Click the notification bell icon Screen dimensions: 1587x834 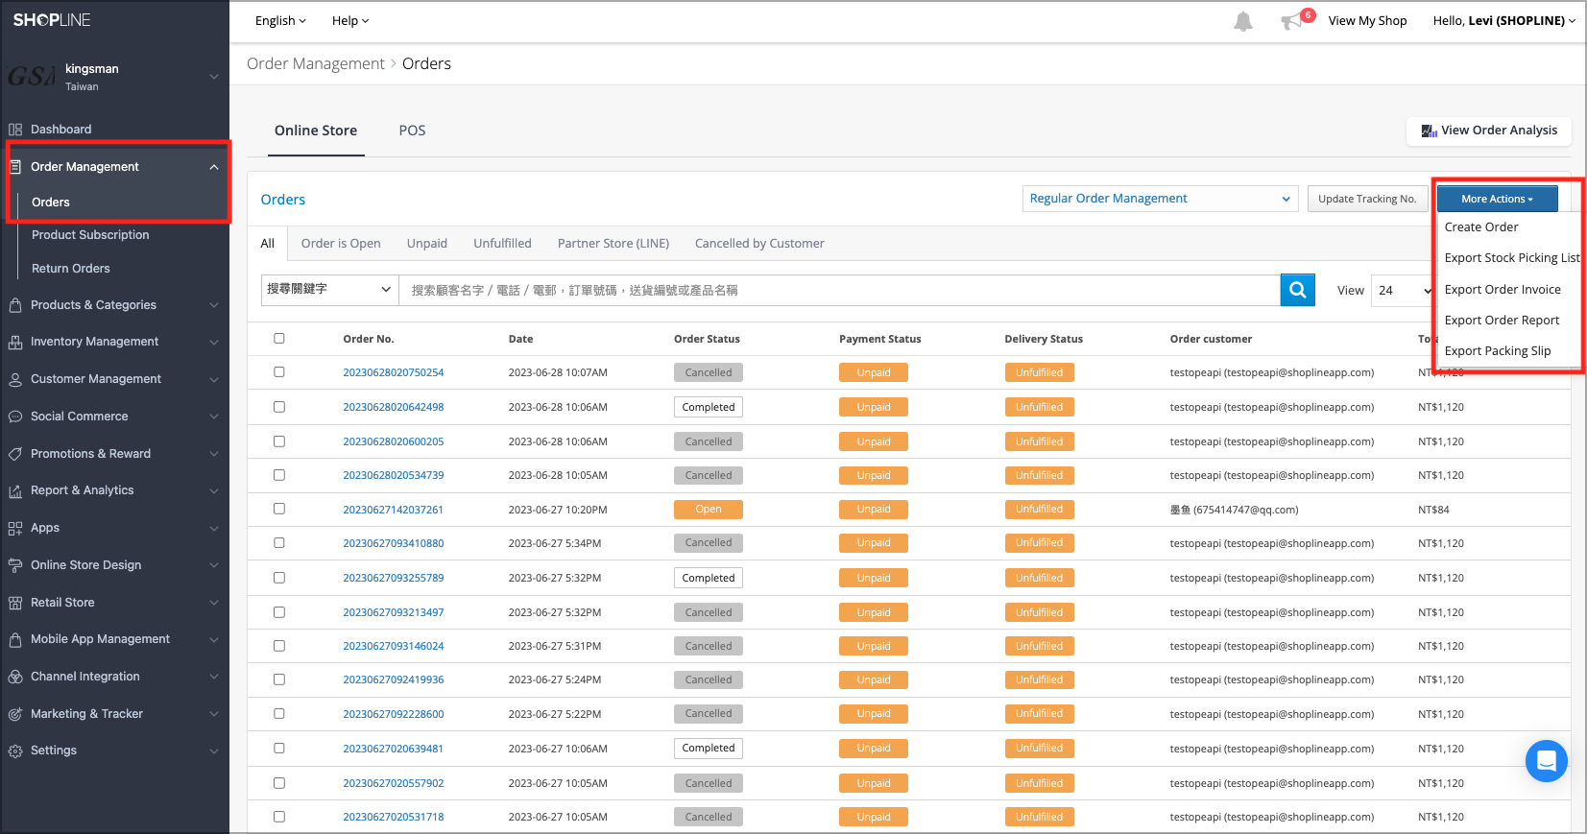click(1242, 21)
